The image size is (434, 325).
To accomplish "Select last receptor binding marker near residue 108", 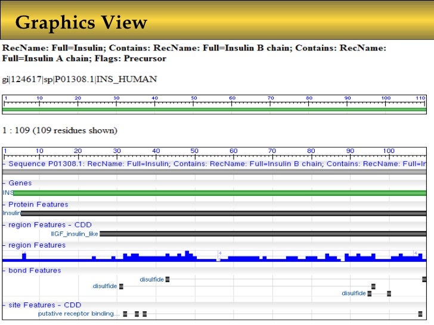I will [x=420, y=314].
